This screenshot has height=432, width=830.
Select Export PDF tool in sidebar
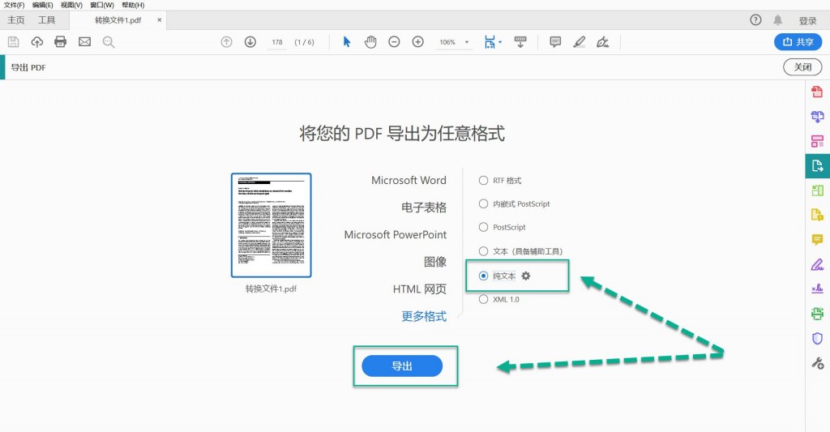(x=817, y=165)
